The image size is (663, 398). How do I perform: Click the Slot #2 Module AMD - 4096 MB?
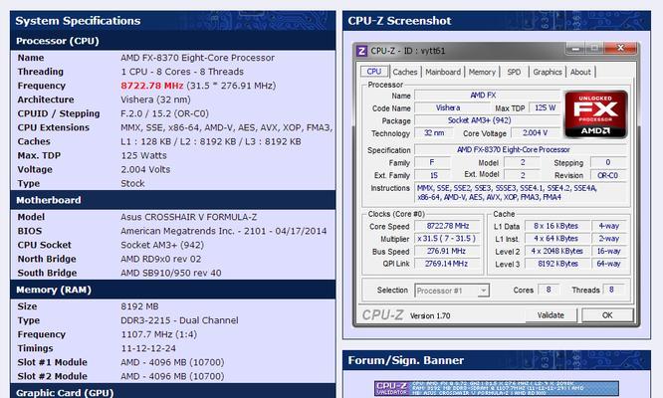(172, 376)
